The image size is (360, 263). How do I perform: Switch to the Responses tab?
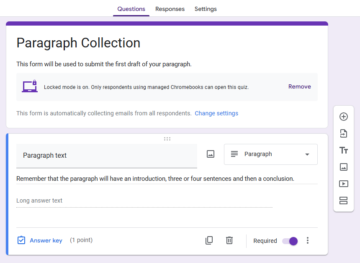(x=170, y=9)
